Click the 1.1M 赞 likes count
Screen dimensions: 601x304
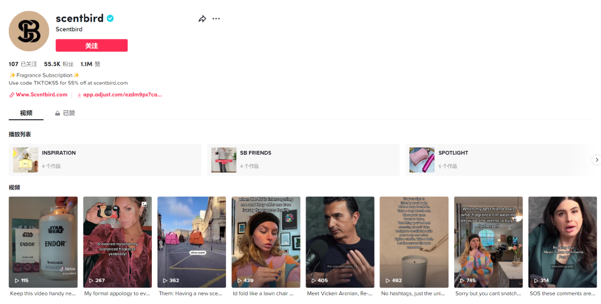pyautogui.click(x=90, y=64)
